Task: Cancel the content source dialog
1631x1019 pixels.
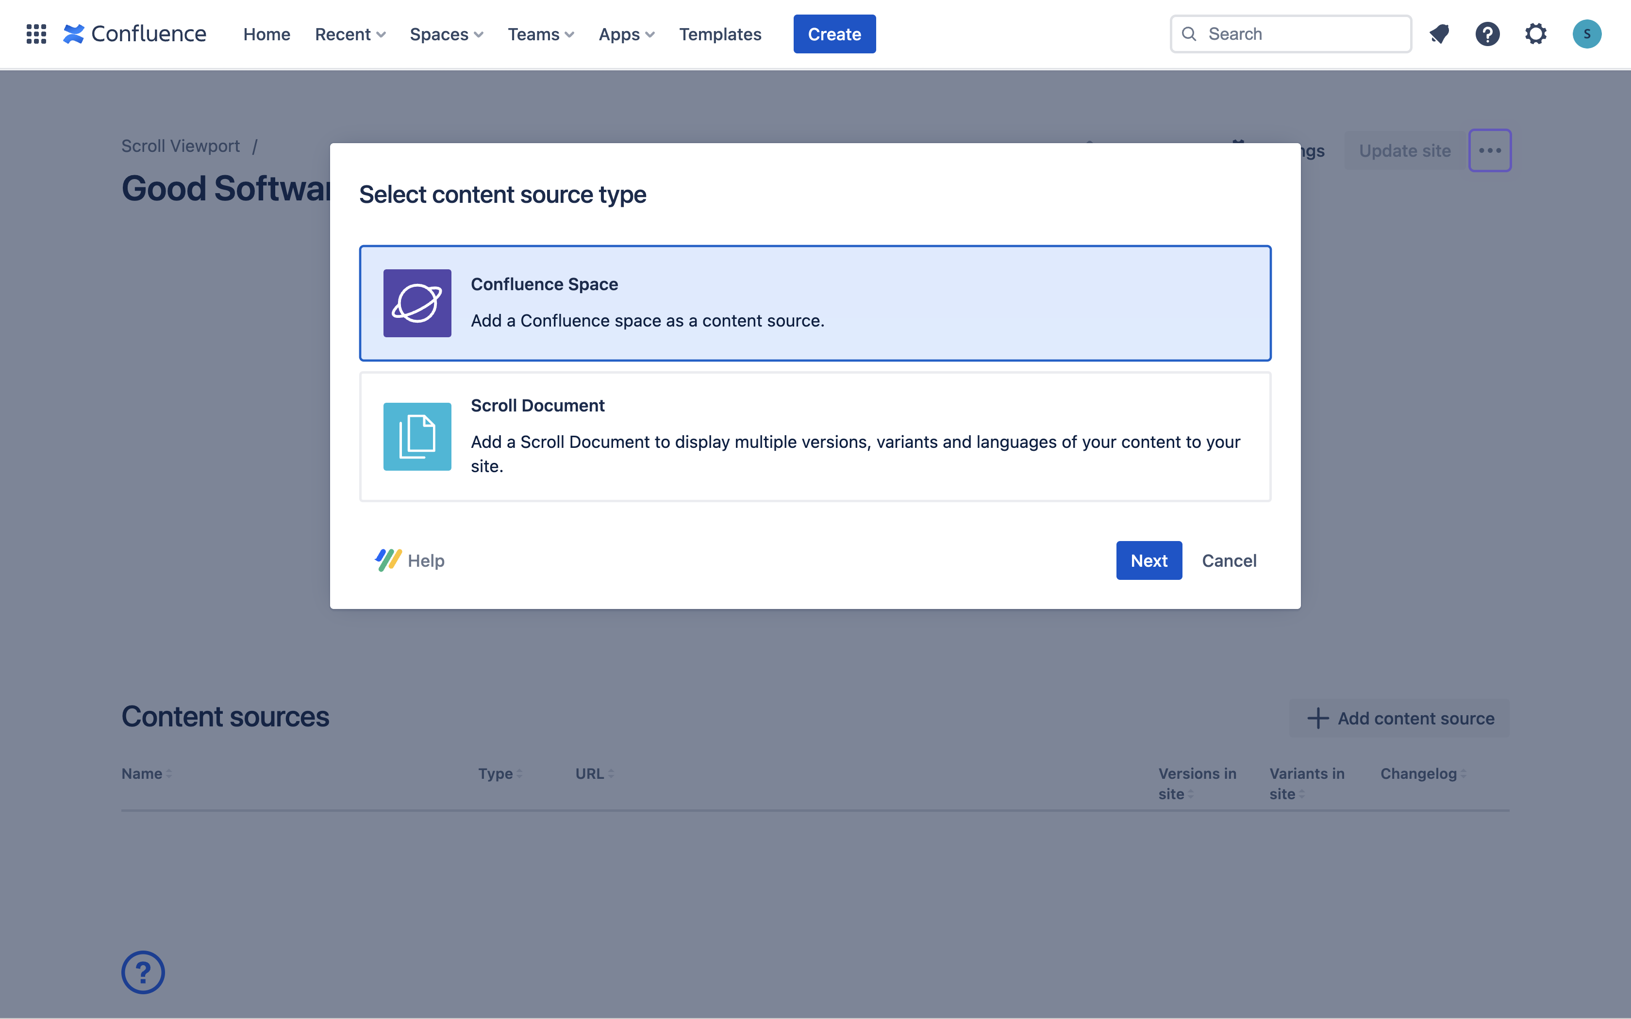Action: 1229,560
